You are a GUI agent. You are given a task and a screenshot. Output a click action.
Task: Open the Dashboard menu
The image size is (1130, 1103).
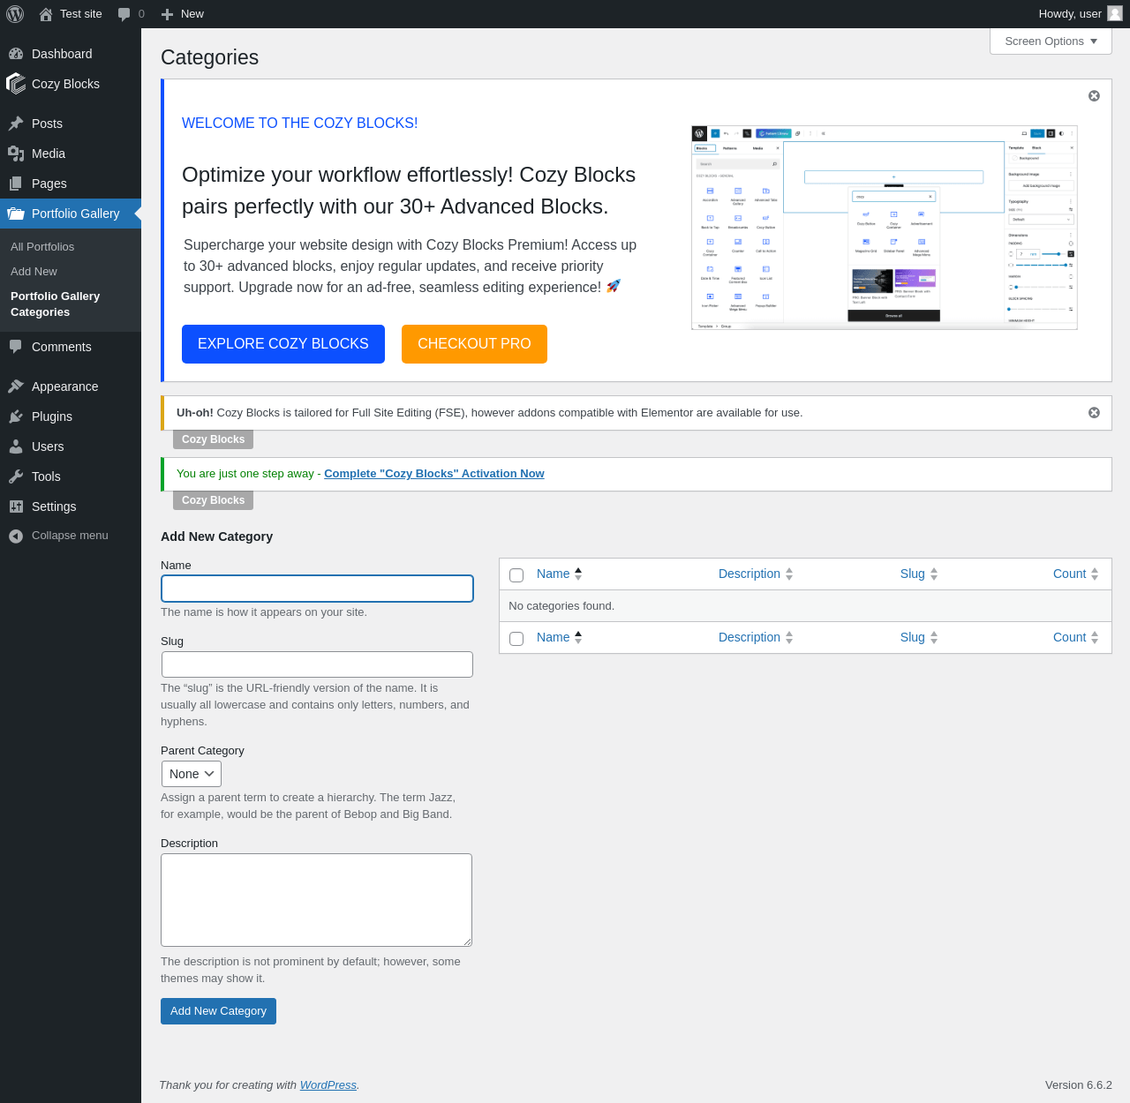(62, 54)
